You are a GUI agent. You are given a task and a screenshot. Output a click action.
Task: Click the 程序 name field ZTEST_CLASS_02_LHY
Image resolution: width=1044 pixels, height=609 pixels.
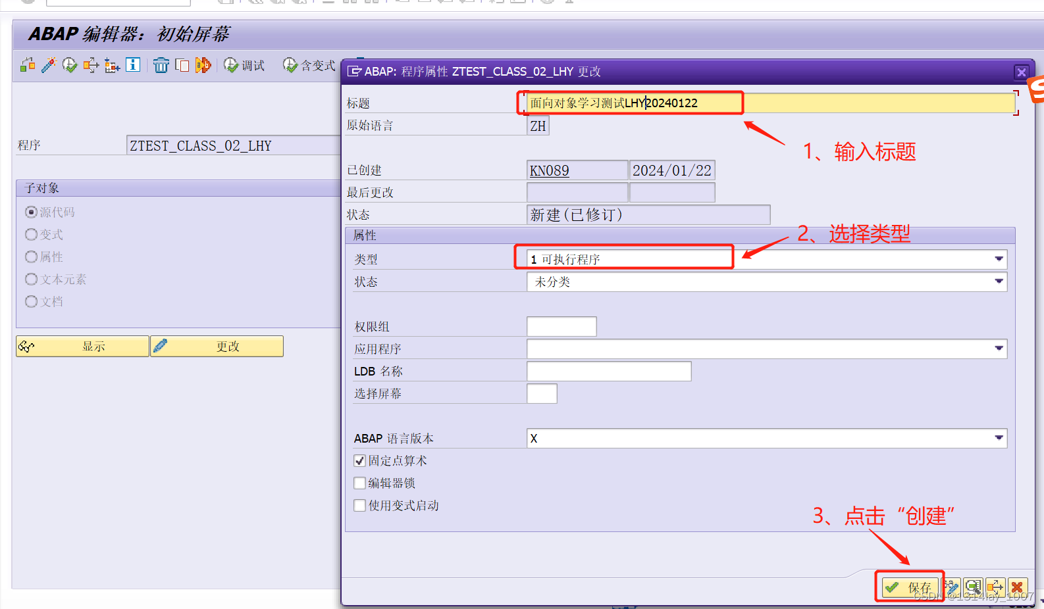click(x=233, y=145)
